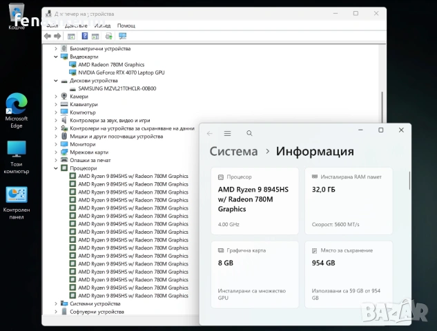437x331 pixels.
Task: Click the Settings window vertical scrollbar
Action: [x=409, y=181]
